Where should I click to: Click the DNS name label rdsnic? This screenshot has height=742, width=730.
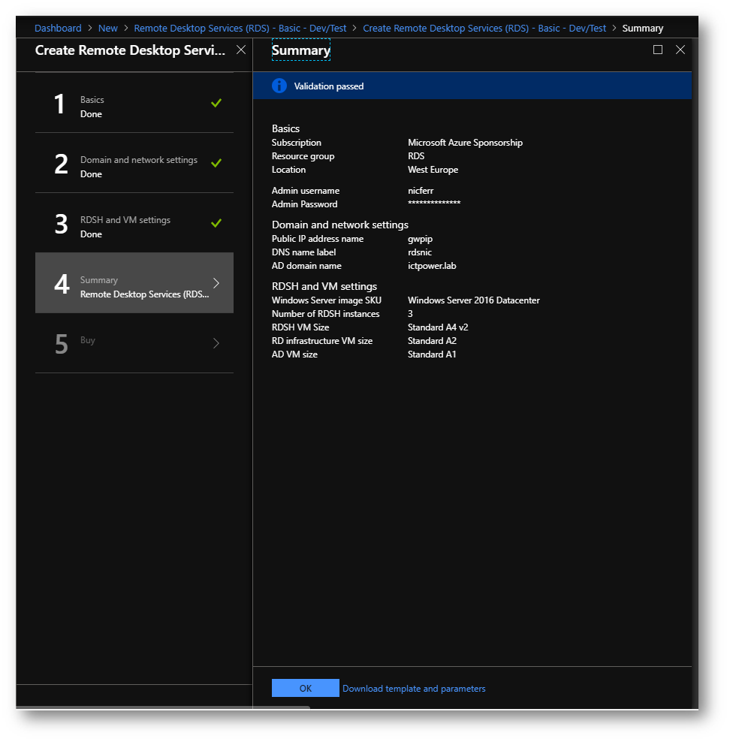click(x=420, y=252)
